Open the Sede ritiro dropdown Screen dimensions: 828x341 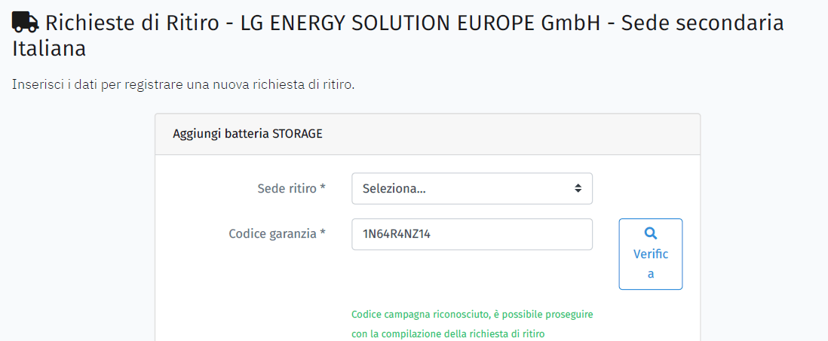click(471, 189)
